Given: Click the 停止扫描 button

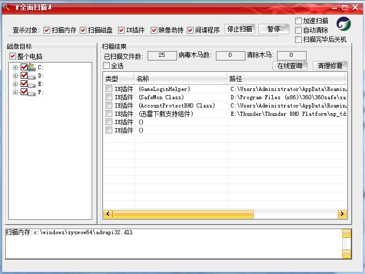Looking at the screenshot, I should point(240,29).
